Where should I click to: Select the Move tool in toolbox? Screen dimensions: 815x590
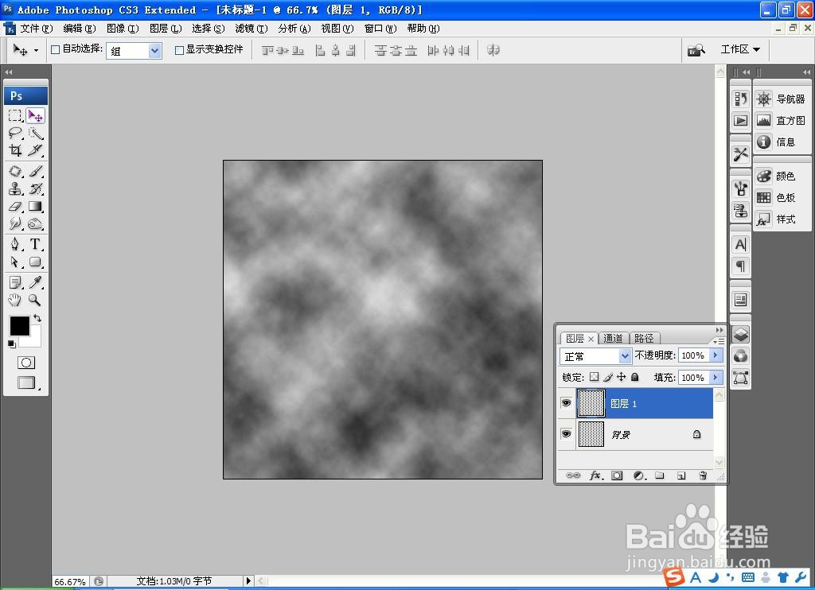pyautogui.click(x=35, y=115)
